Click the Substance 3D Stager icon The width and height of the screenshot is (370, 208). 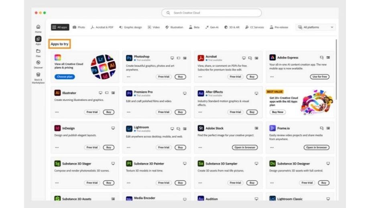point(57,163)
